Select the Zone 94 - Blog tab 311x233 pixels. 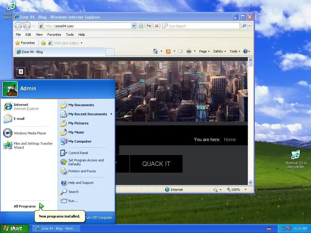[60, 52]
